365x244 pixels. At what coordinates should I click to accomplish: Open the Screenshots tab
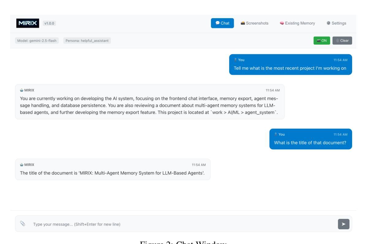254,23
